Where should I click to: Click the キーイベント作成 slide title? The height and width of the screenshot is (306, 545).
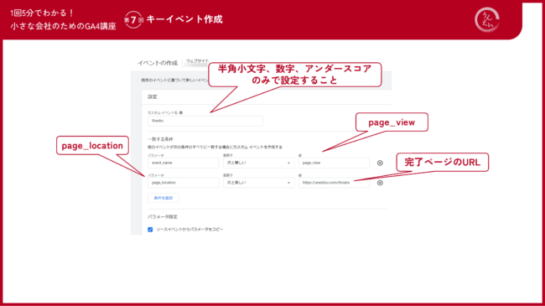point(184,19)
